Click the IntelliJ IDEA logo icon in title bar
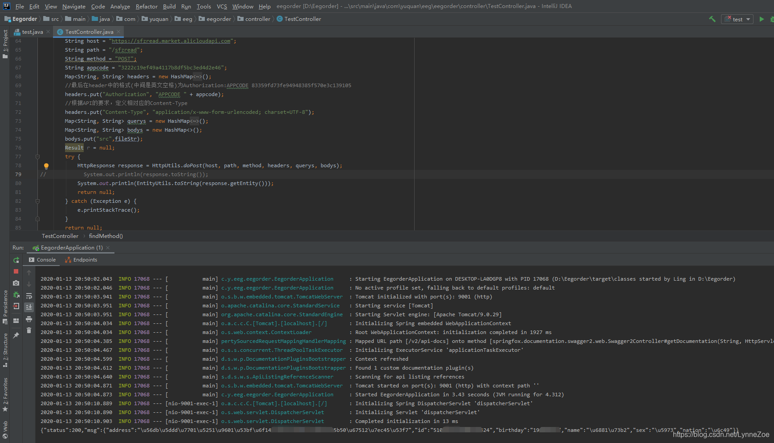 point(6,6)
